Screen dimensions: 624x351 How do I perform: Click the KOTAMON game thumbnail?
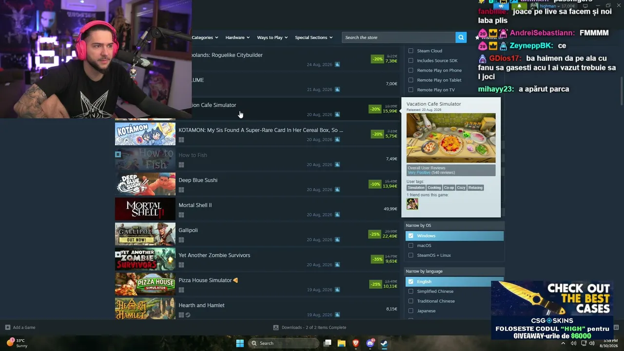[x=145, y=134]
